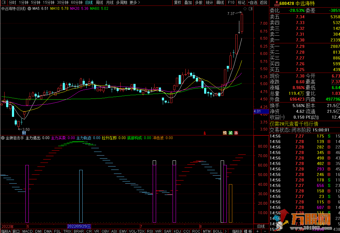340x233 pixels.
Task: Activate the 画线 drawing tool
Action: (220, 3)
